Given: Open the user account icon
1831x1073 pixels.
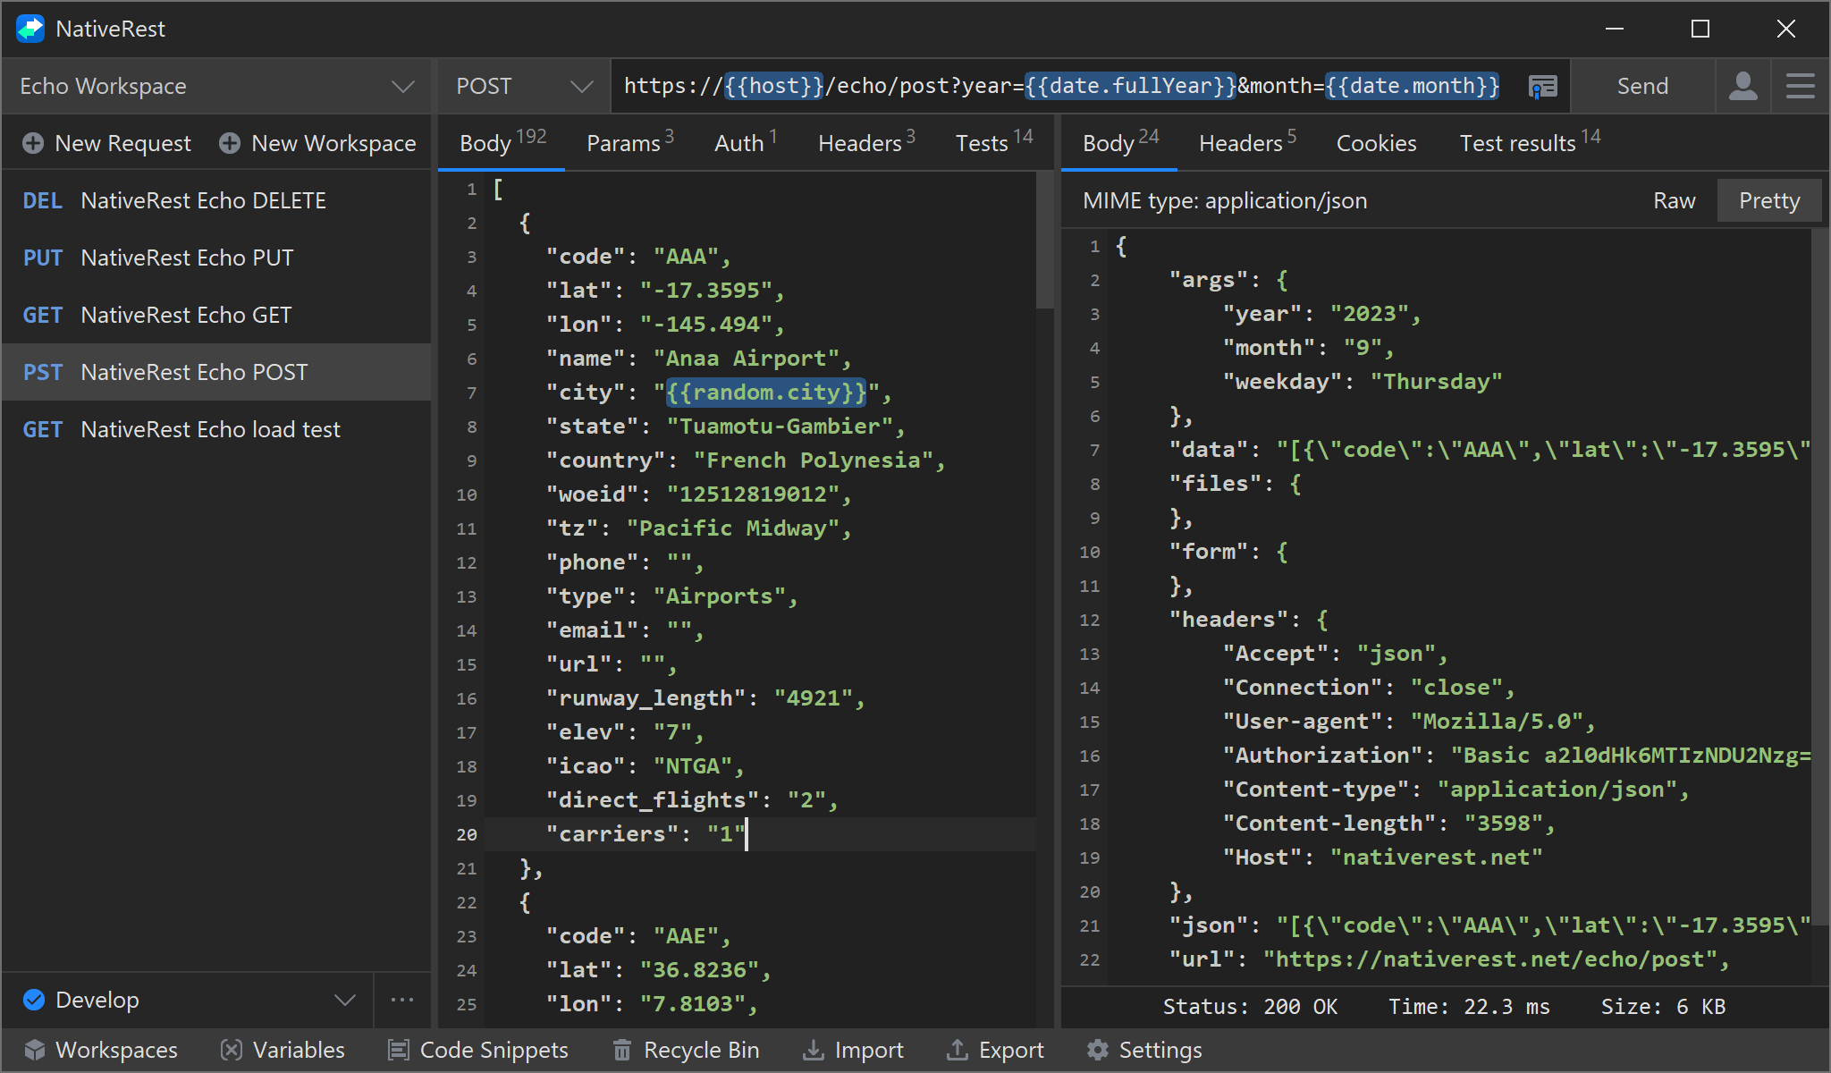Looking at the screenshot, I should [1743, 86].
